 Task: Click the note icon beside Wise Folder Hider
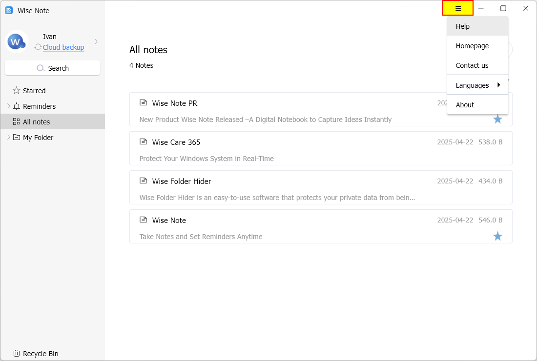click(143, 180)
